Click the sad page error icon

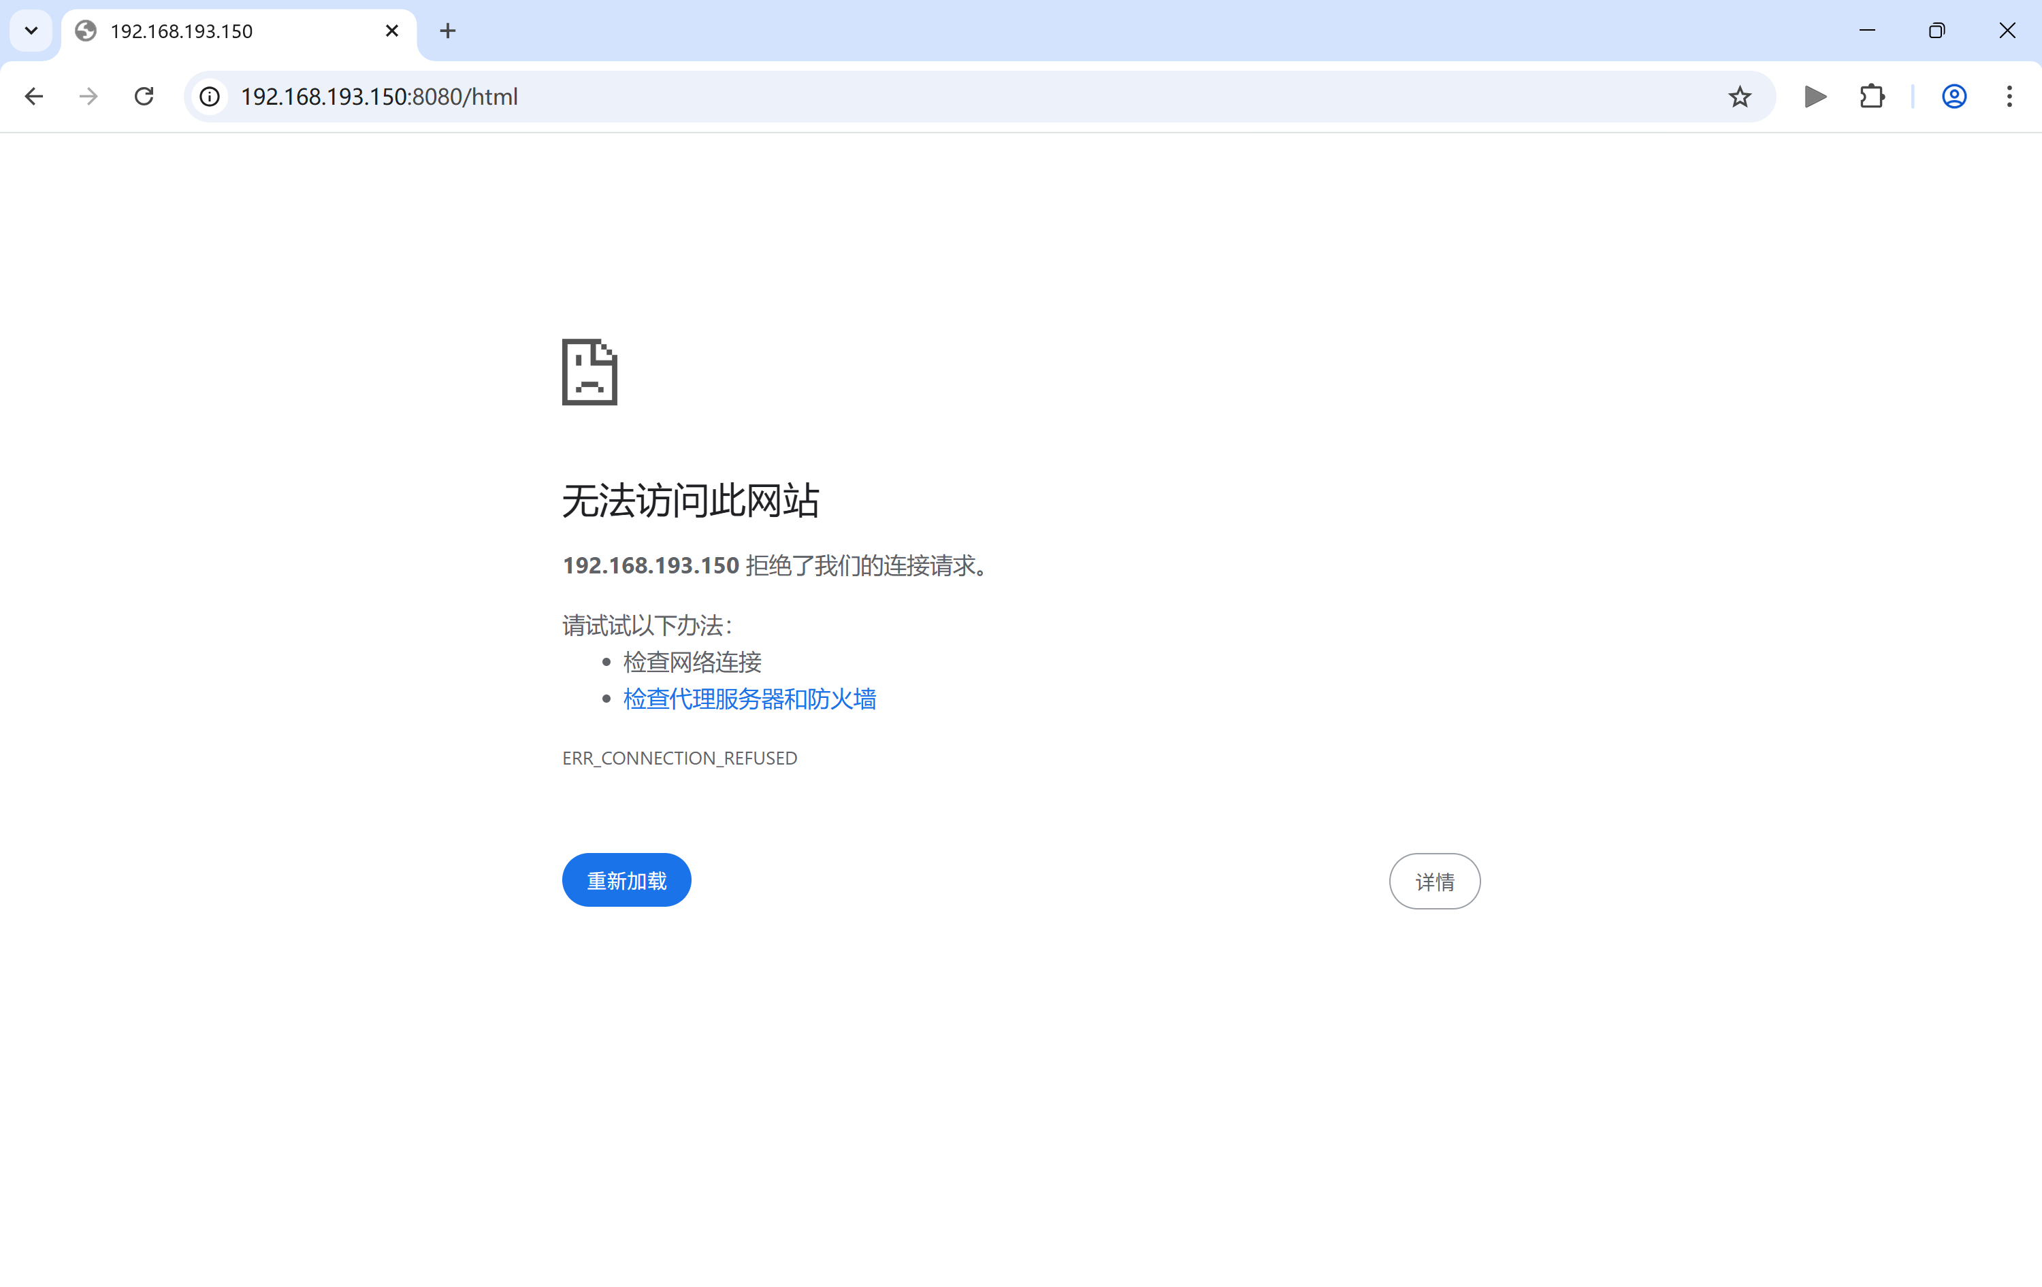coord(589,372)
